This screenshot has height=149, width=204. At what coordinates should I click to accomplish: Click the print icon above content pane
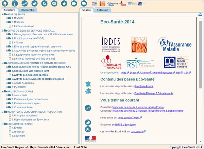[x=200, y=14]
